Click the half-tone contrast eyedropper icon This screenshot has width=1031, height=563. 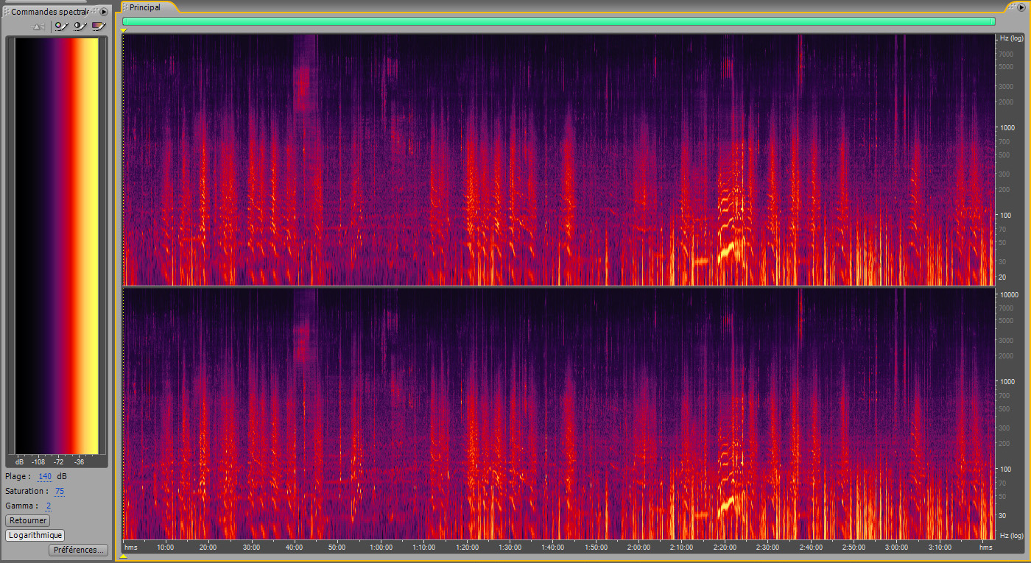tap(80, 26)
